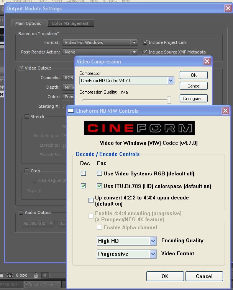Click the new composition icon beside 8 bpc
The image size is (233, 290).
pos(10,275)
